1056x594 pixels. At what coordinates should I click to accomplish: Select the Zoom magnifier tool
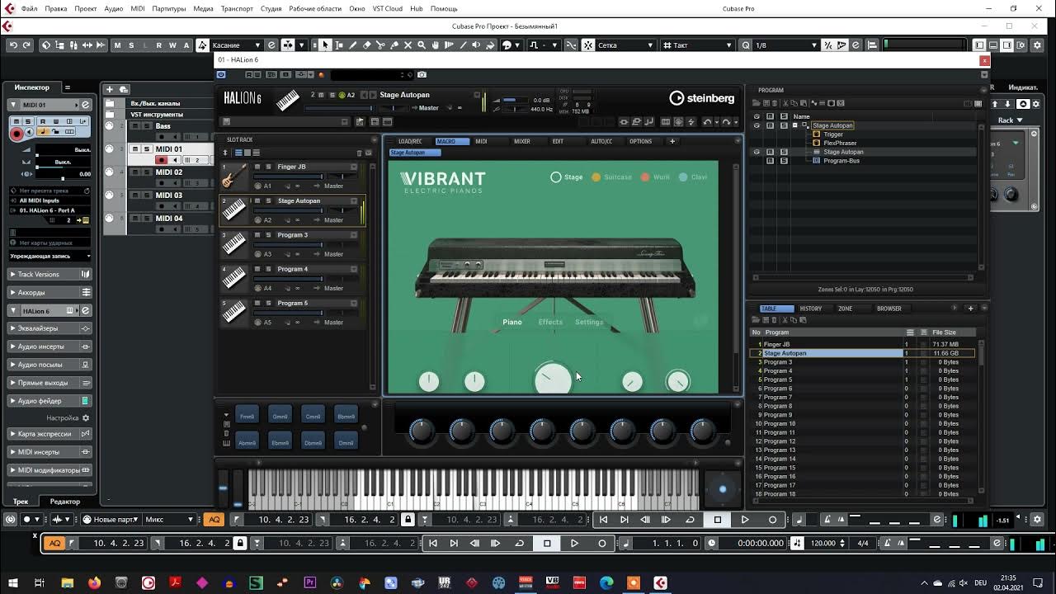[422, 45]
